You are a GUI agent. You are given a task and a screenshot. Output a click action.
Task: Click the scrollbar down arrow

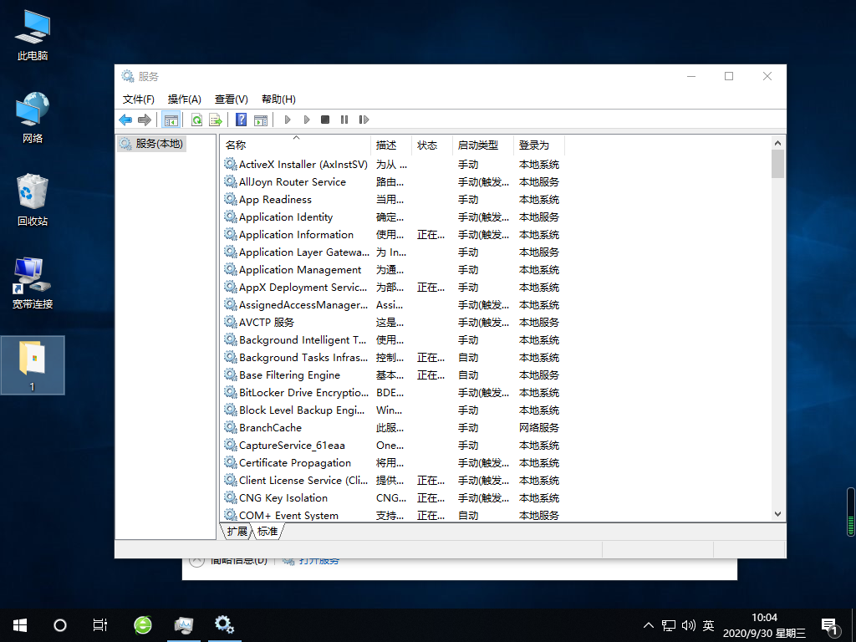tap(777, 514)
